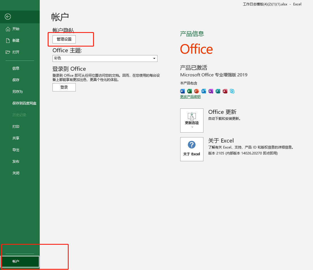Open the Office 主题 dropdown showing 彩色
Image resolution: width=313 pixels, height=270 pixels.
(x=105, y=58)
